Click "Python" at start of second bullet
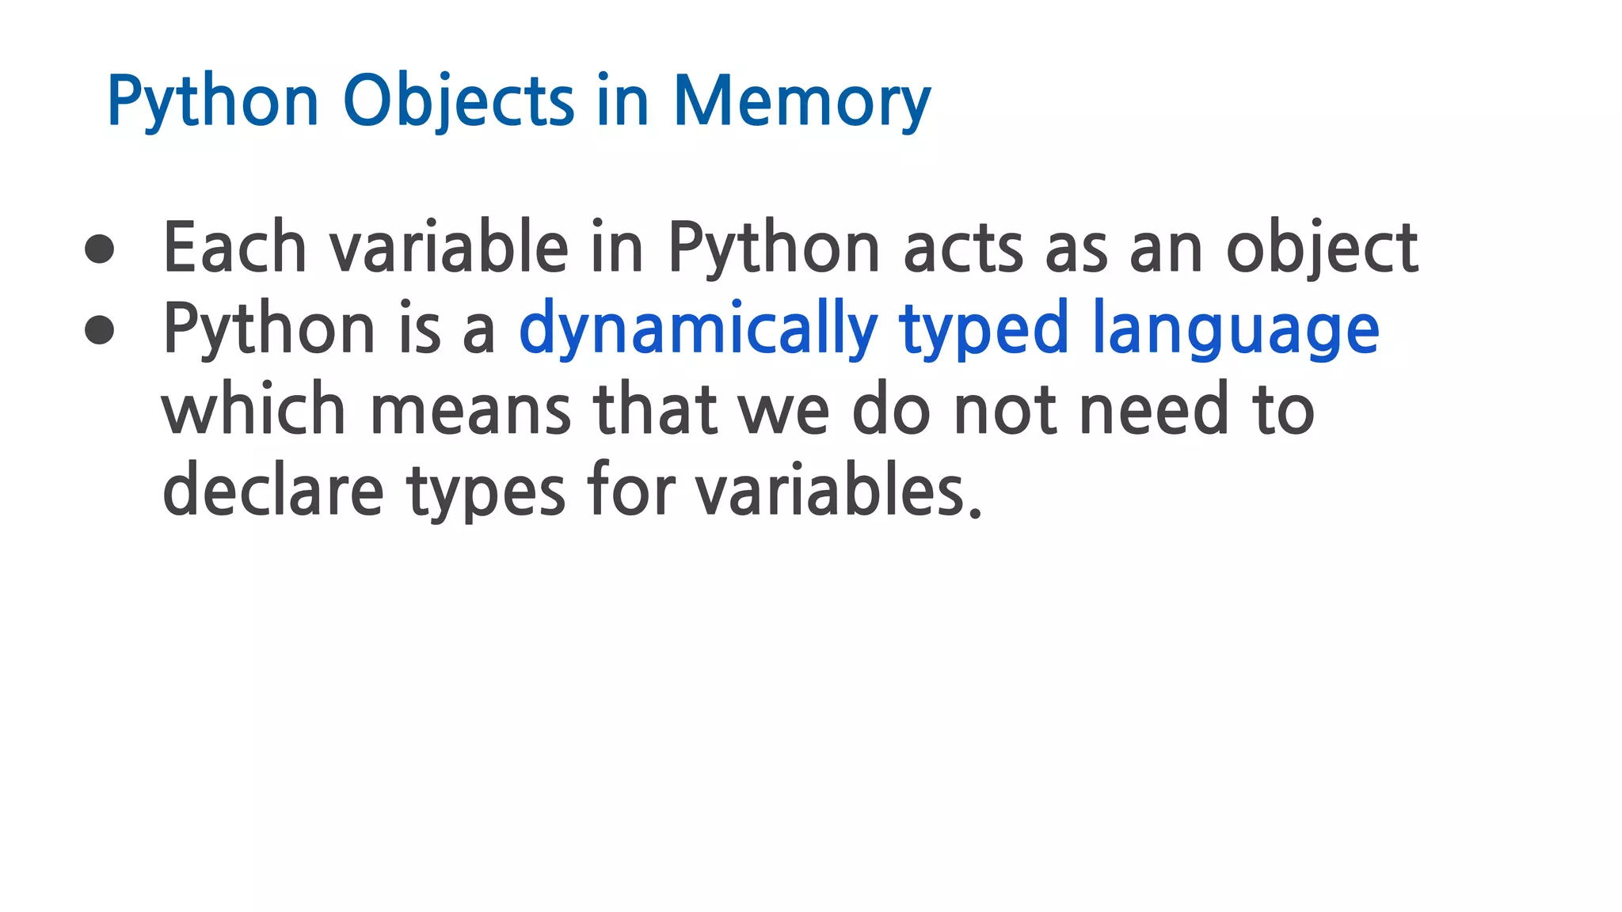The width and height of the screenshot is (1622, 912). 268,329
